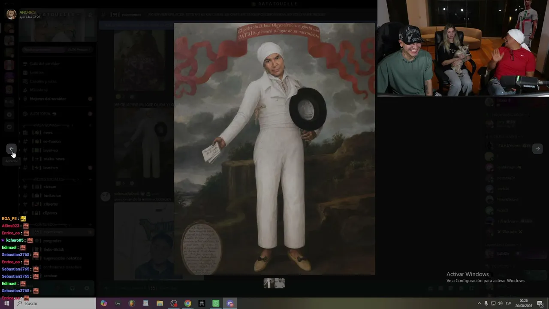The height and width of the screenshot is (309, 549).
Task: Open File Explorer from the taskbar
Action: [160, 303]
